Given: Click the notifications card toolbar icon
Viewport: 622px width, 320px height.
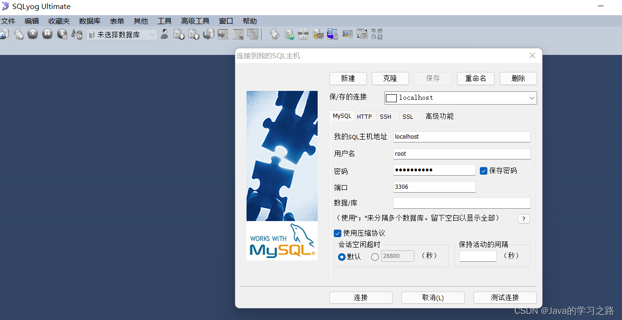Looking at the screenshot, I should click(348, 34).
